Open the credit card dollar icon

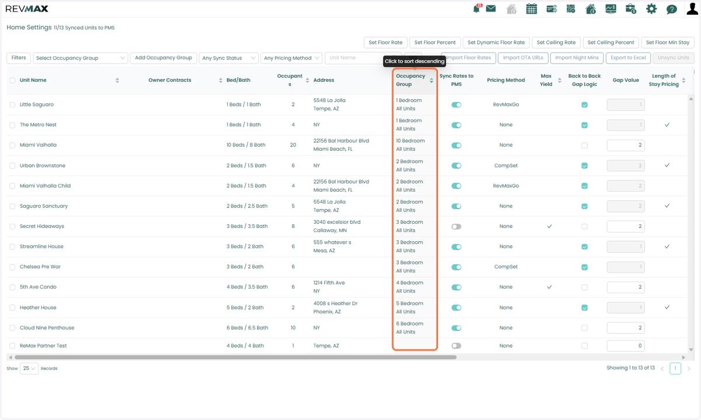point(551,9)
